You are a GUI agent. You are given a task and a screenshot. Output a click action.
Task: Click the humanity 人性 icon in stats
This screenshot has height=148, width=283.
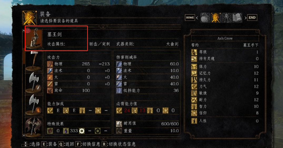tap(194, 121)
